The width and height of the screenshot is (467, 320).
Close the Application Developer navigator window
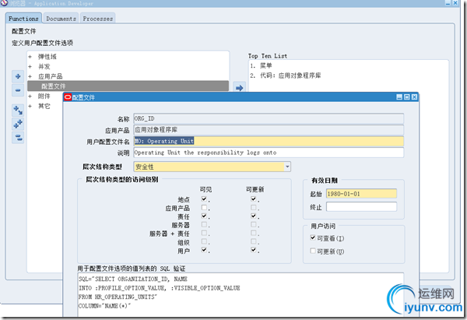click(455, 2)
